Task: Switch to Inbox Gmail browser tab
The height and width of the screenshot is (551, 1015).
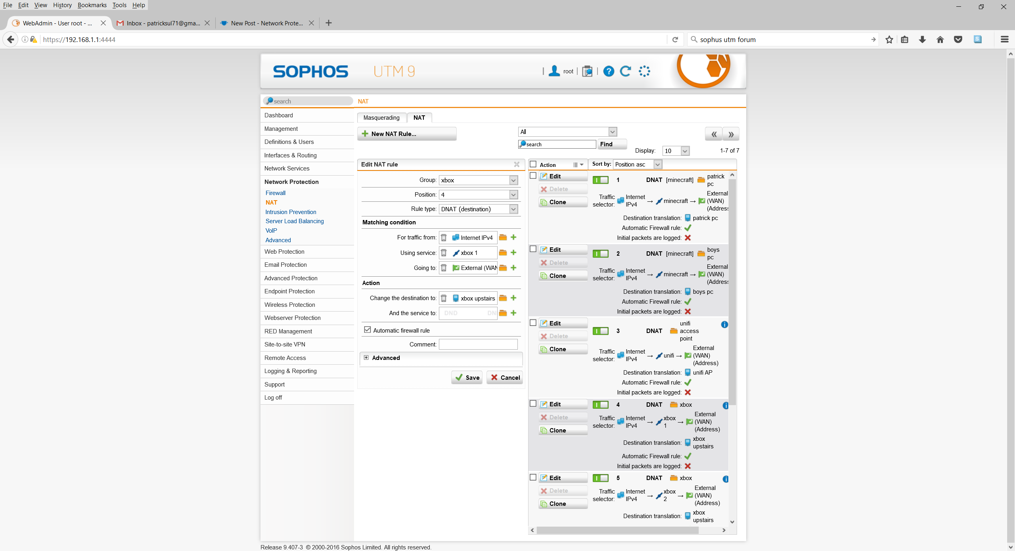Action: tap(163, 23)
